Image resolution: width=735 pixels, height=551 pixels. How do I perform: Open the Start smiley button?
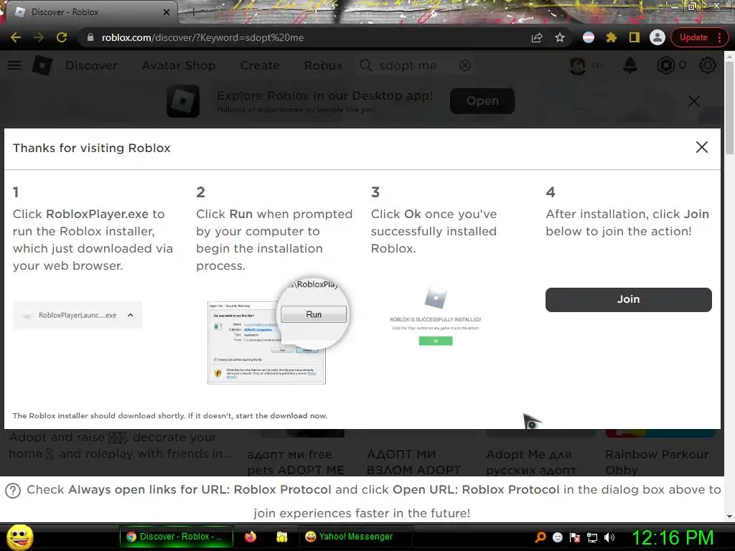(x=19, y=537)
